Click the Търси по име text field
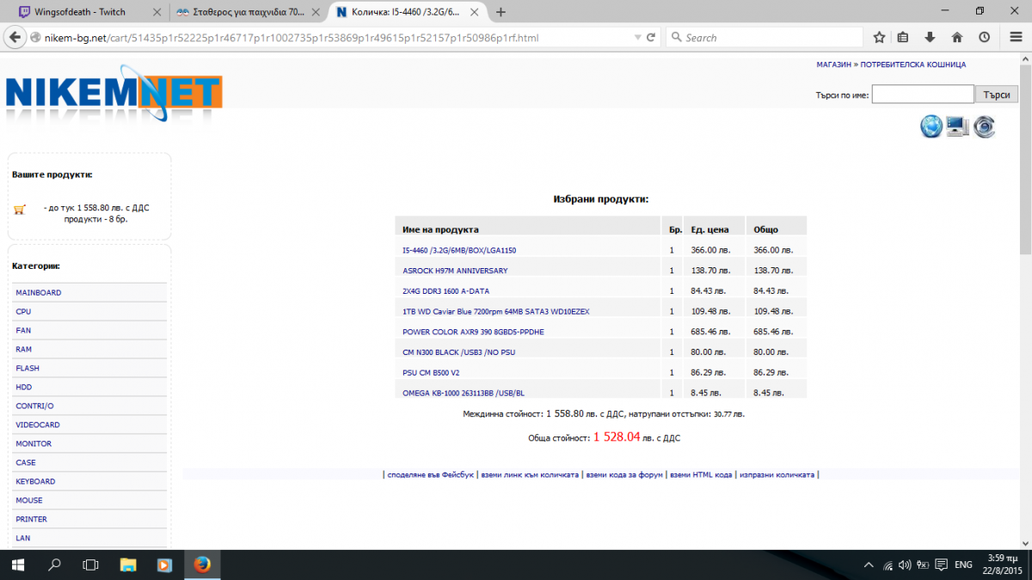Viewport: 1032px width, 580px height. [x=923, y=95]
